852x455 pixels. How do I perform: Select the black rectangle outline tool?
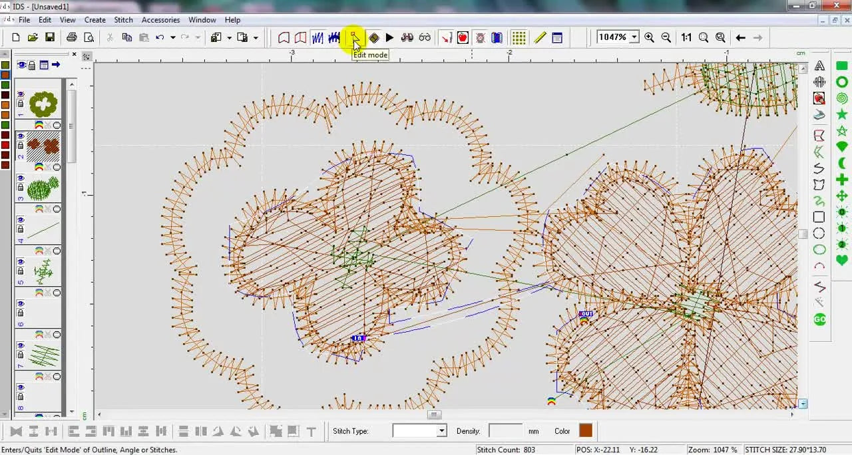click(x=819, y=218)
